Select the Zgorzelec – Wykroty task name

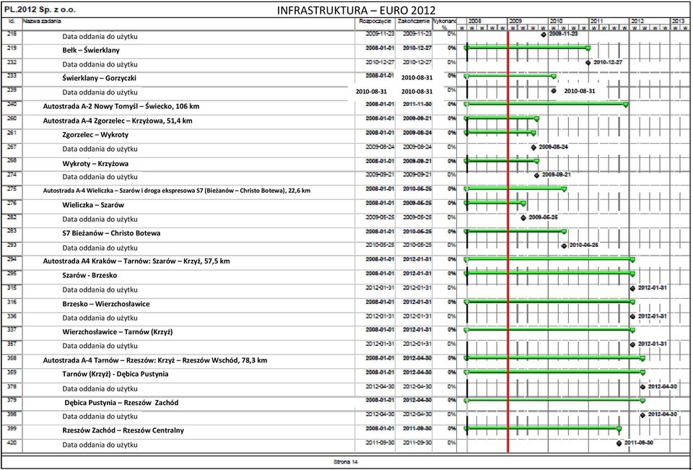(95, 135)
